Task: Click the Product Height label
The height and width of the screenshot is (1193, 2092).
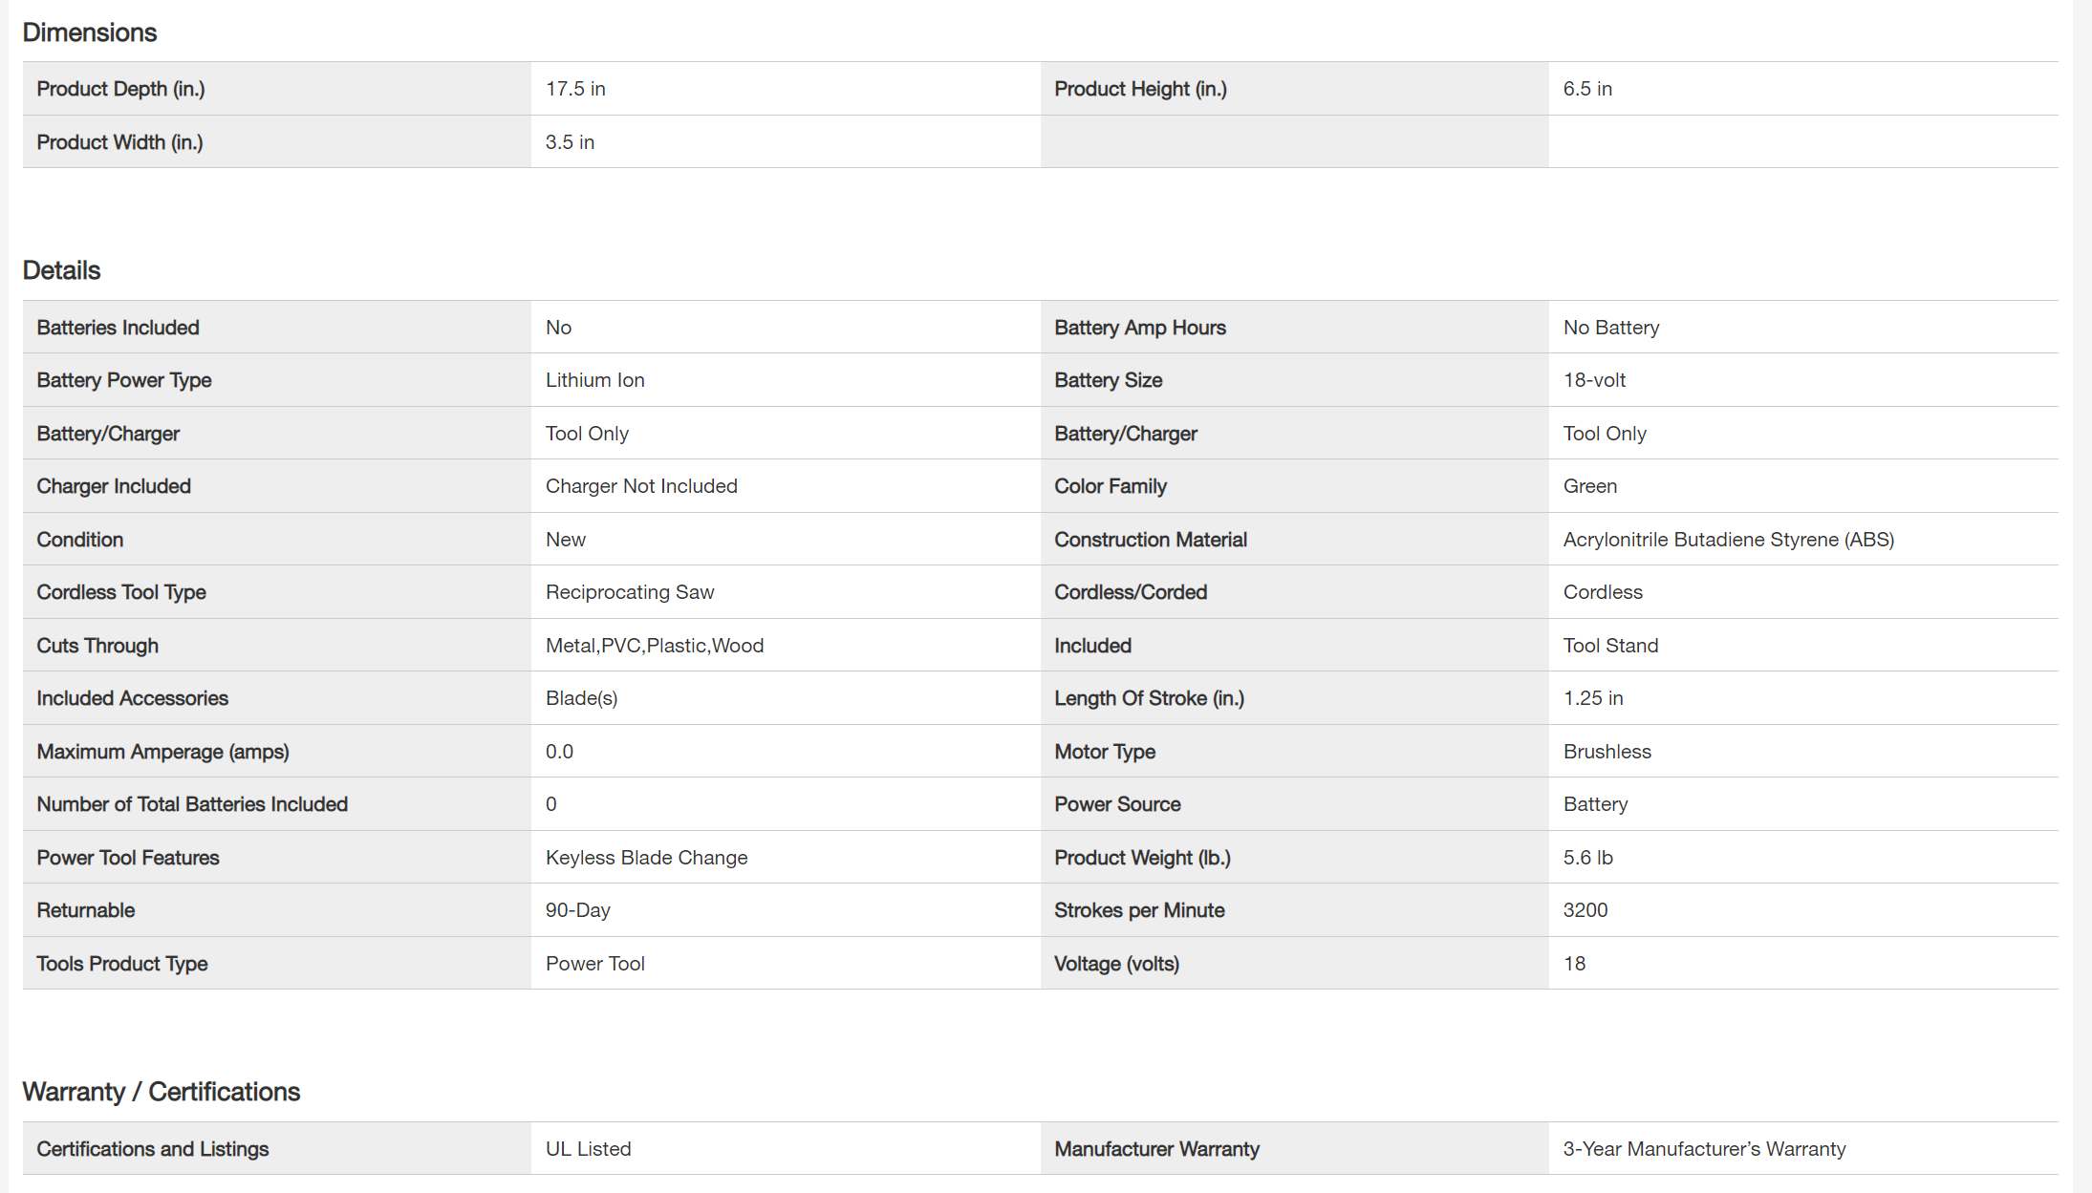Action: [1140, 89]
